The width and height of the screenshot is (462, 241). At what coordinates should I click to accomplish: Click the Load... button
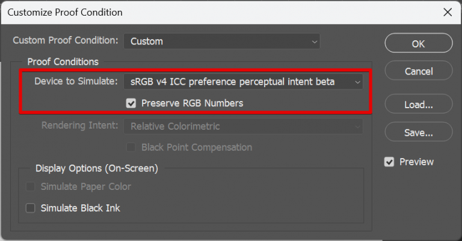418,105
